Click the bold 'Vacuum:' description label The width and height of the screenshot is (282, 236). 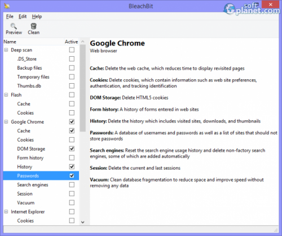coord(99,180)
